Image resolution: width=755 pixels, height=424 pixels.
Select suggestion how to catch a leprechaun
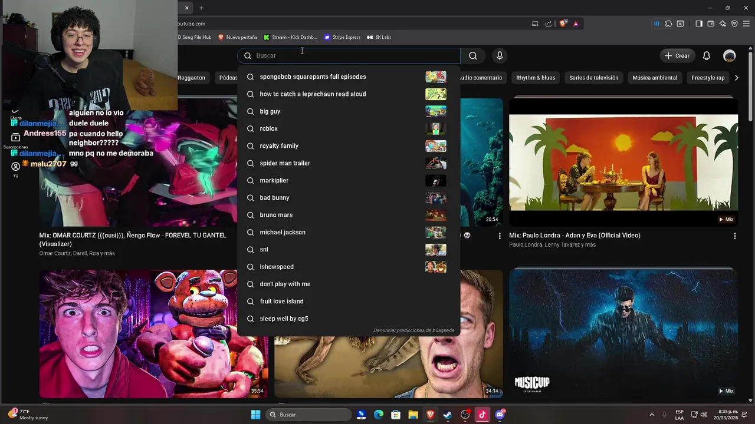pyautogui.click(x=348, y=94)
